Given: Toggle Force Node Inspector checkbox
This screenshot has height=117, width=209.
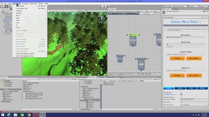Looking at the screenshot, I should (x=137, y=74).
